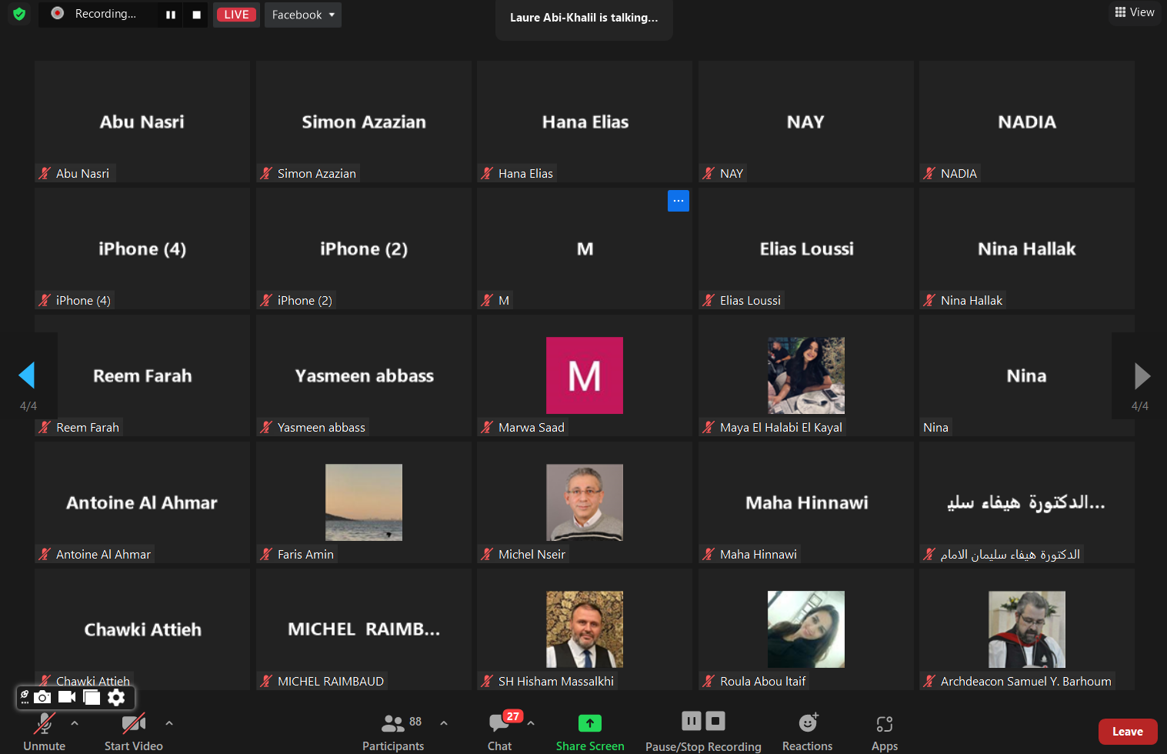Image resolution: width=1167 pixels, height=754 pixels.
Task: Click the 'Elias Loussi' name label
Action: (x=750, y=301)
